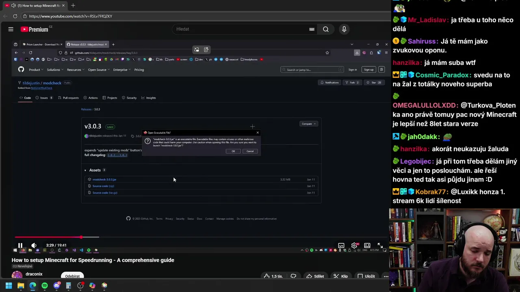This screenshot has height=292, width=520.
Task: Expand GitHub Enterprise menu
Action: 121,70
